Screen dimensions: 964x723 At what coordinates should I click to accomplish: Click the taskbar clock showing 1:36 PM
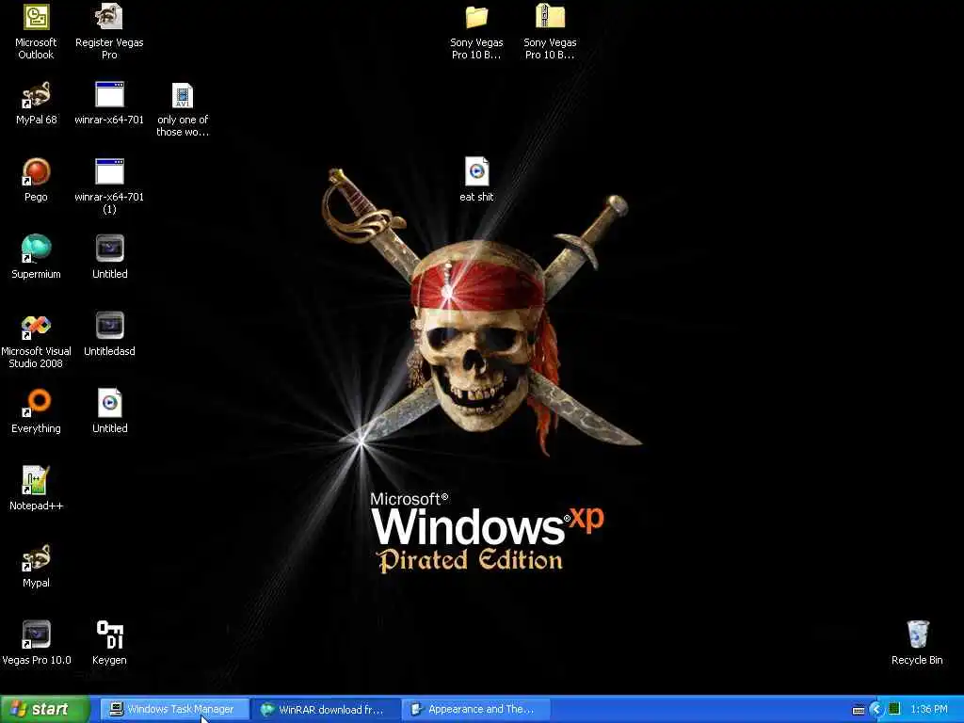point(929,710)
